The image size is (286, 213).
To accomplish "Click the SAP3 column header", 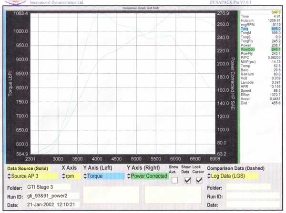I will (276, 12).
